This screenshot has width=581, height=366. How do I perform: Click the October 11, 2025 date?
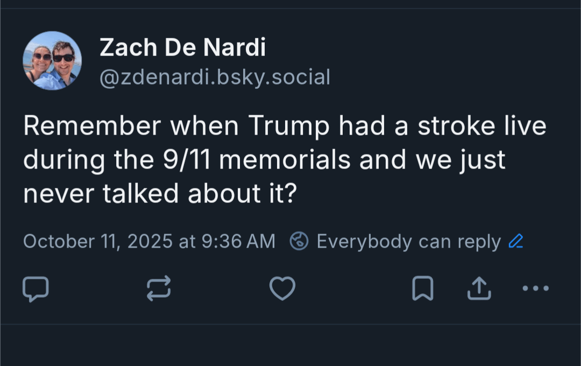(98, 242)
